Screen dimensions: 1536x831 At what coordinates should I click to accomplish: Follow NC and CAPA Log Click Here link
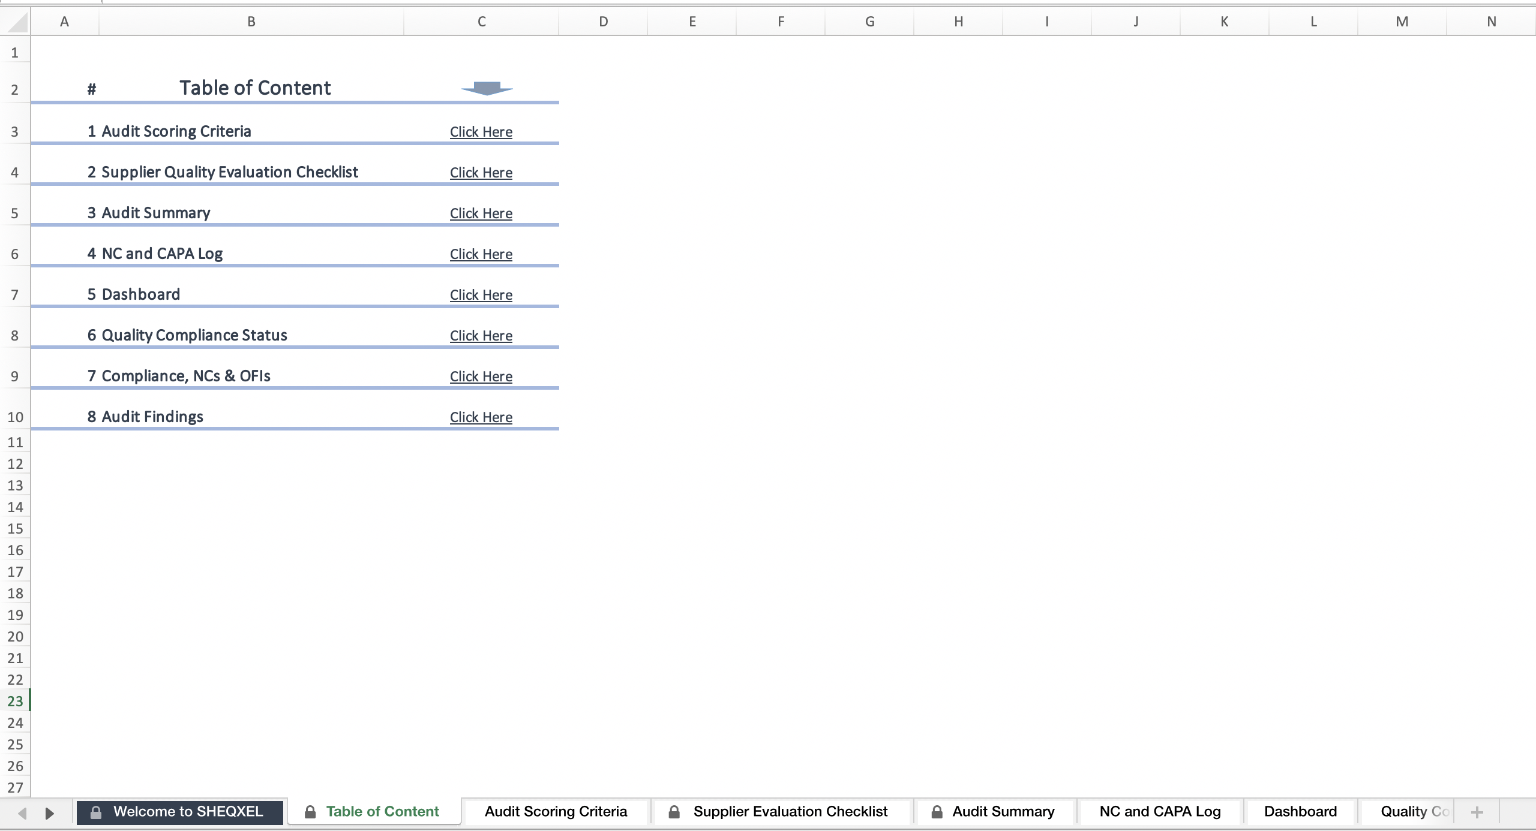click(481, 254)
